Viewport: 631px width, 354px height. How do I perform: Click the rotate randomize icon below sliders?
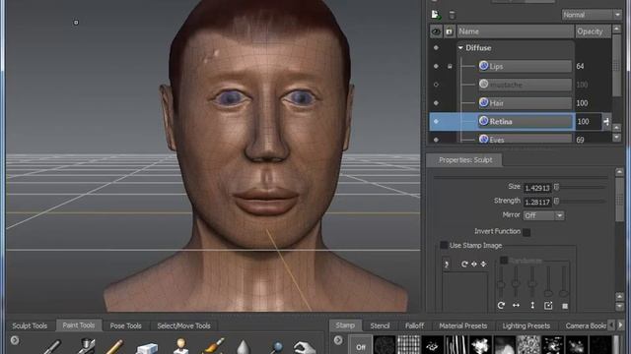501,306
